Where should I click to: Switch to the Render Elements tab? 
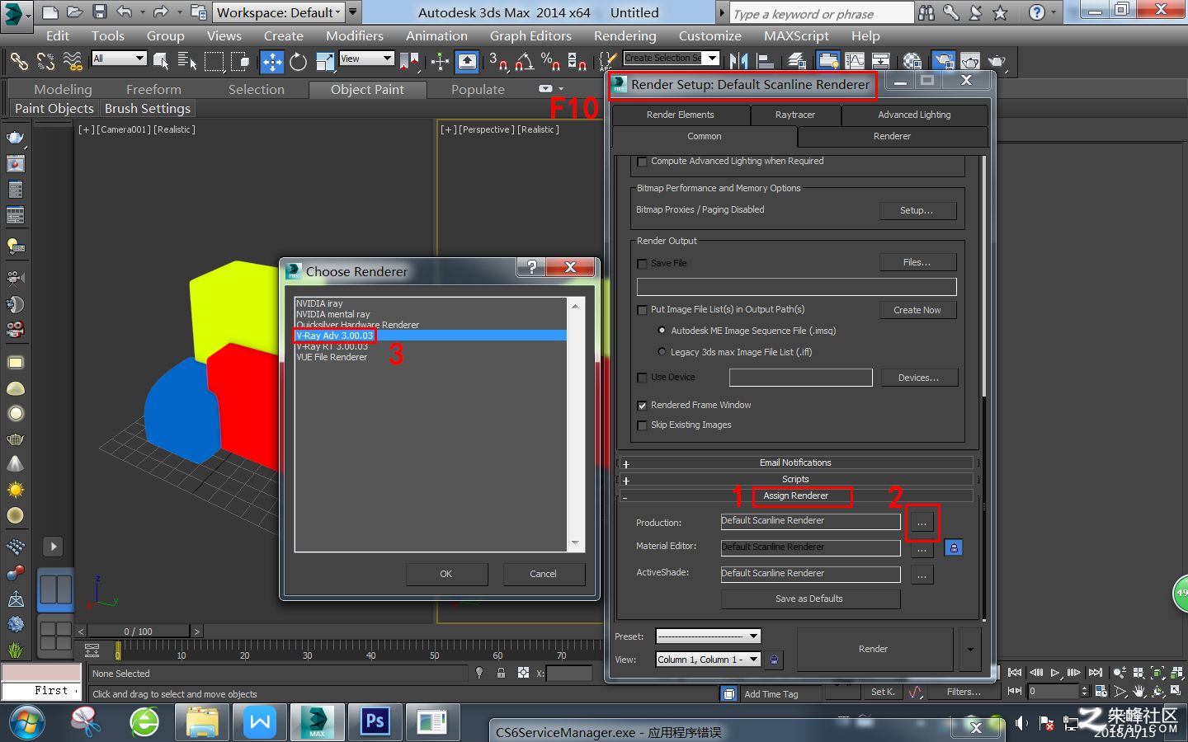point(681,115)
